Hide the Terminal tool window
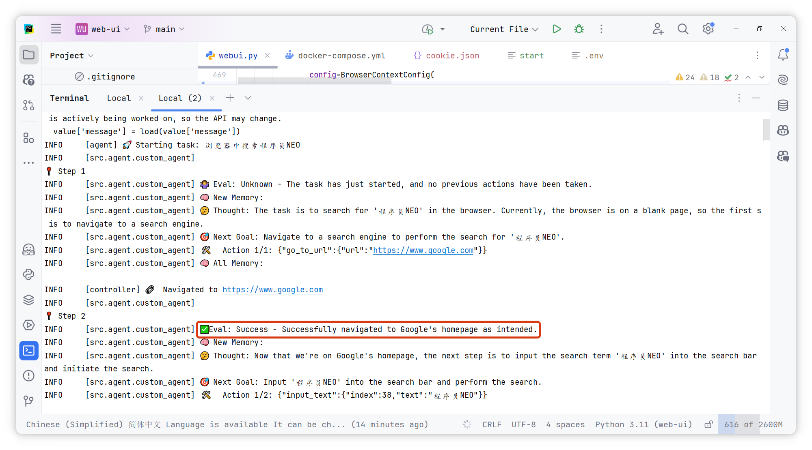812x450 pixels. [756, 98]
